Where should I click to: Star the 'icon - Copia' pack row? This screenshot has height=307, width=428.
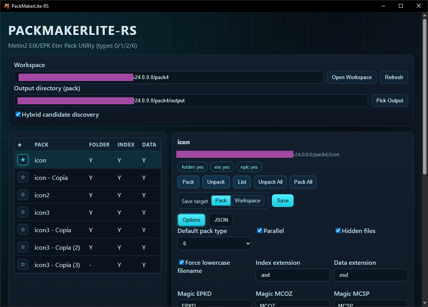click(23, 177)
